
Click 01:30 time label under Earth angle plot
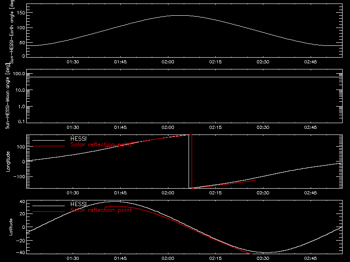point(73,62)
